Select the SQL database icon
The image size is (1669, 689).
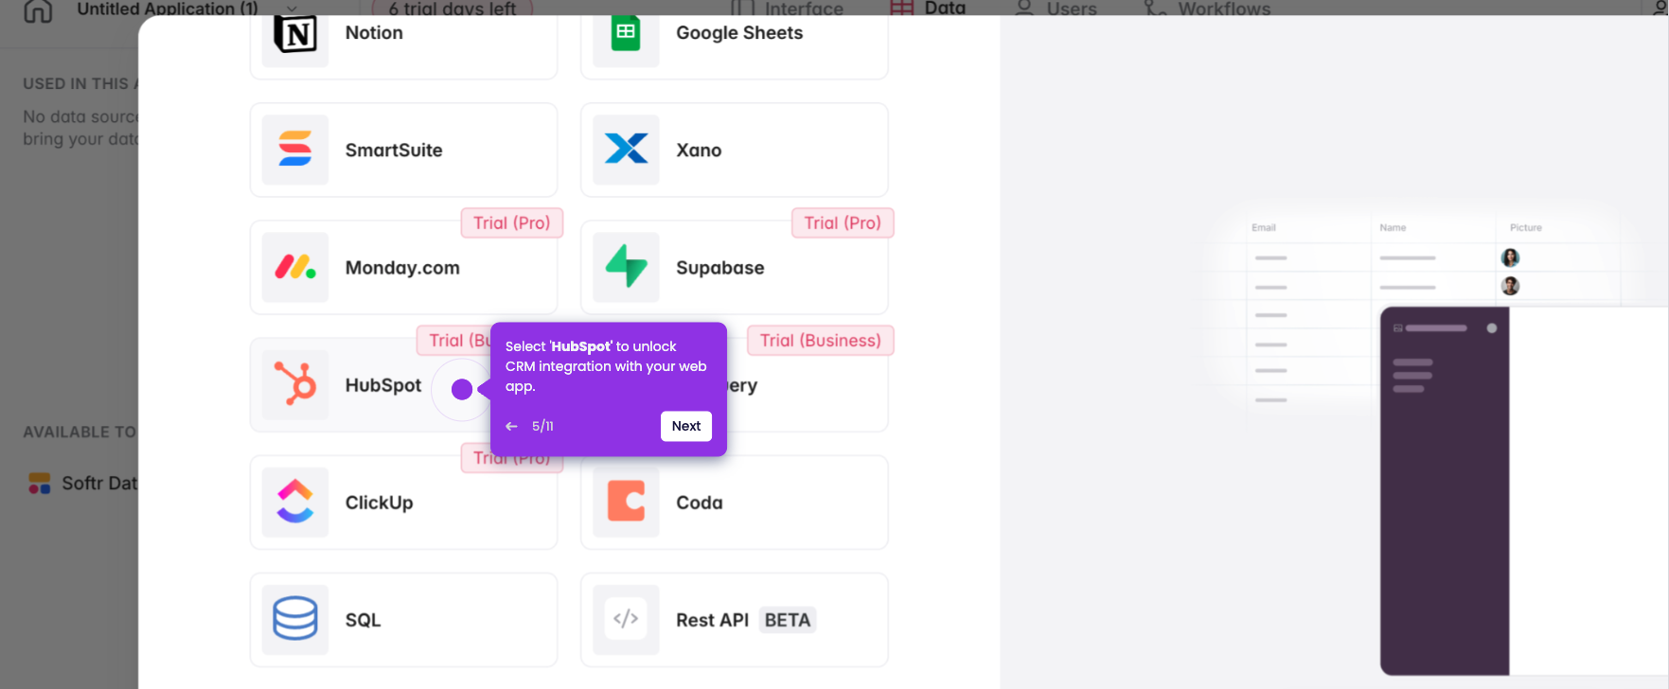click(295, 619)
